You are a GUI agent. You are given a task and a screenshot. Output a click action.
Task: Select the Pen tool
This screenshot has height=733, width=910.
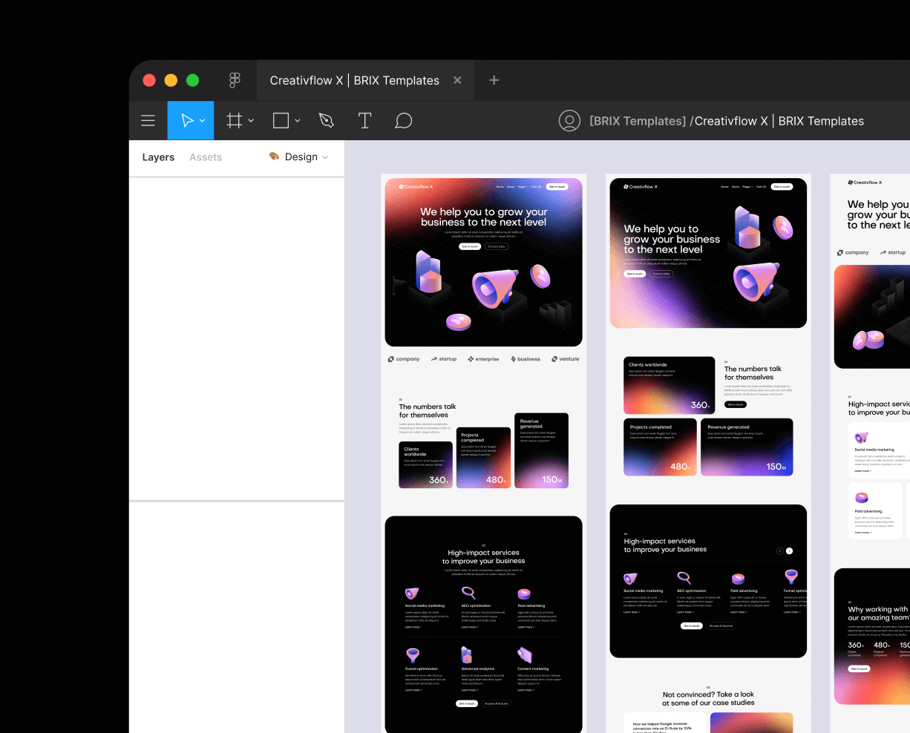(326, 120)
